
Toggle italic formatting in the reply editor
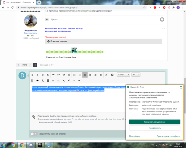click(x=38, y=75)
